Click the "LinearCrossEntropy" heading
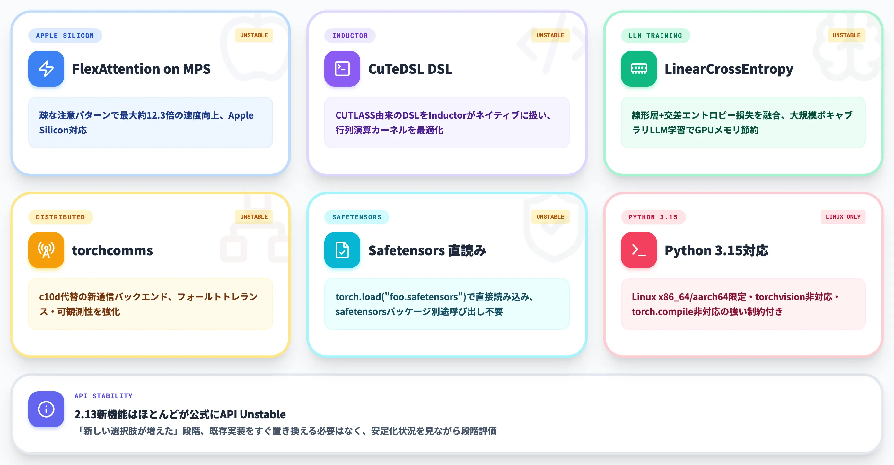Screen dimensions: 894x465 [729, 69]
